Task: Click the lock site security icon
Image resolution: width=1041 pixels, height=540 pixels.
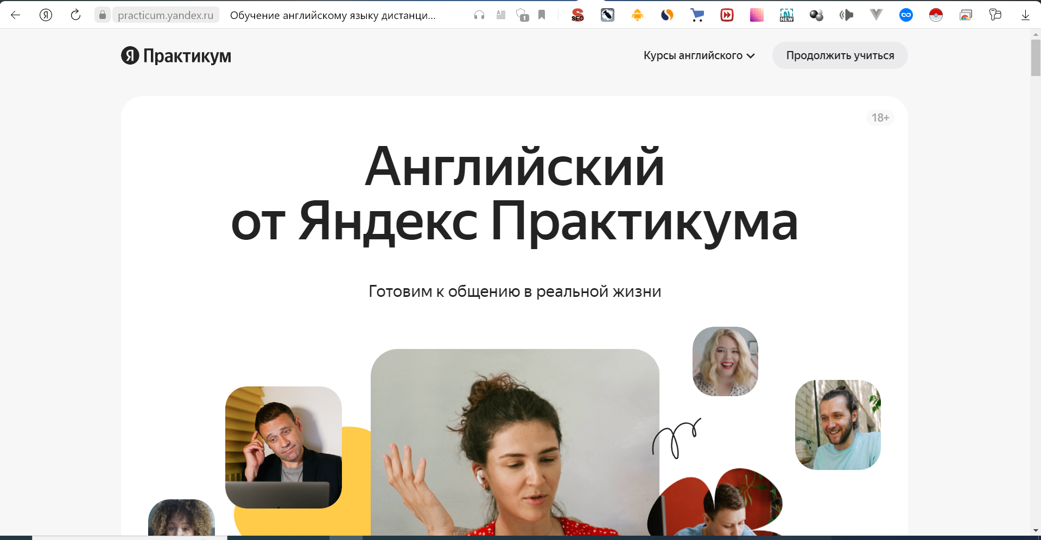Action: click(102, 15)
